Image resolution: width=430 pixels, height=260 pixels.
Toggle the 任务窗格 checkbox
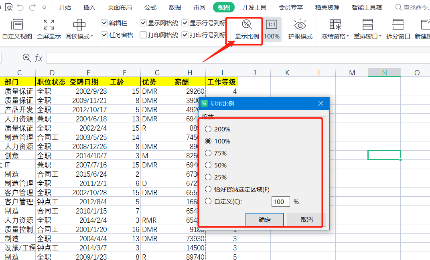(104, 35)
